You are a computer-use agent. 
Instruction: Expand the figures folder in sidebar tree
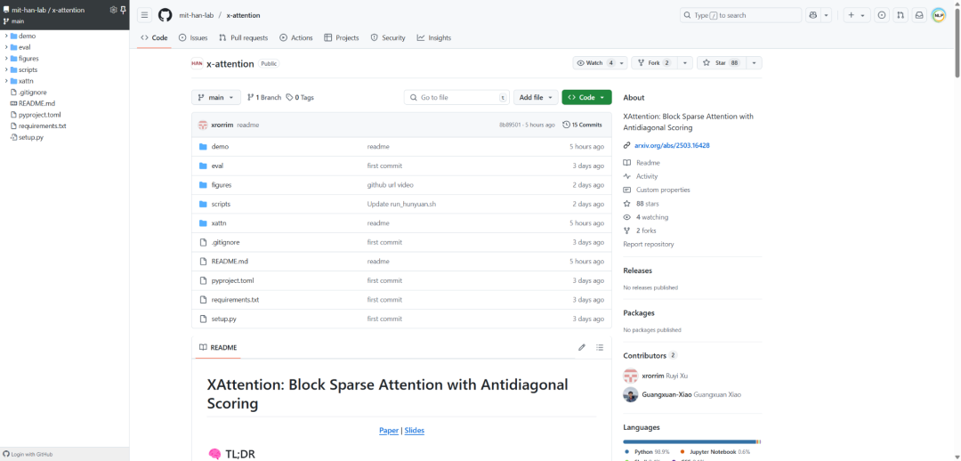[x=6, y=58]
